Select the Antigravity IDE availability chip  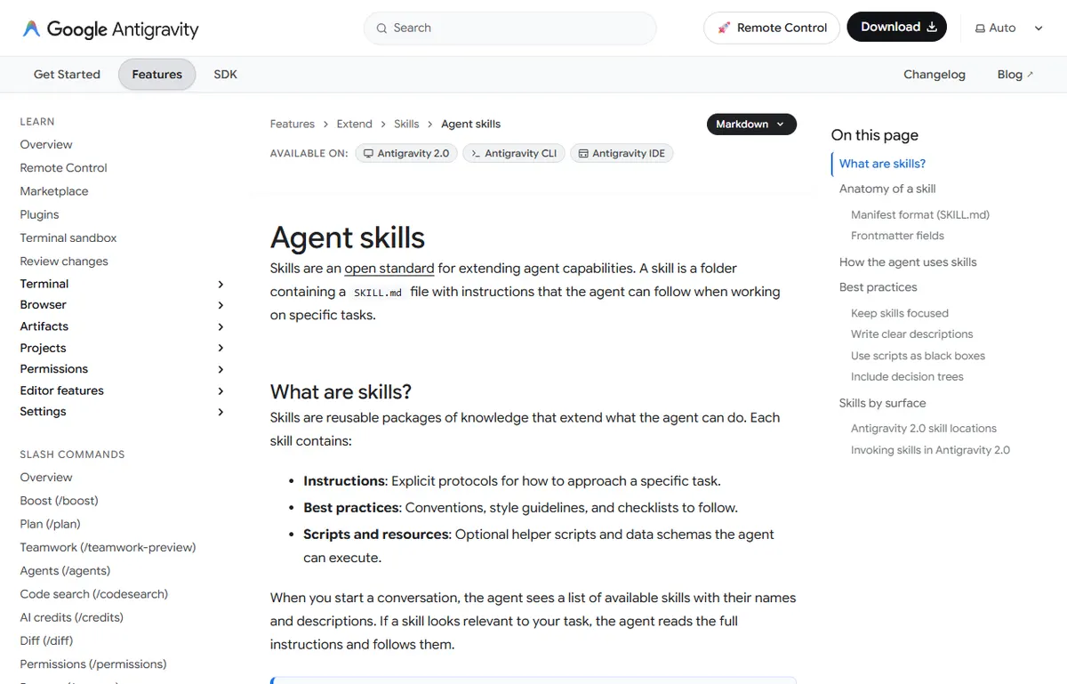(622, 153)
